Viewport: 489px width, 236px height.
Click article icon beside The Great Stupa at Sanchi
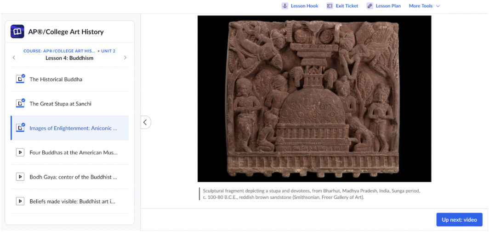pos(20,103)
